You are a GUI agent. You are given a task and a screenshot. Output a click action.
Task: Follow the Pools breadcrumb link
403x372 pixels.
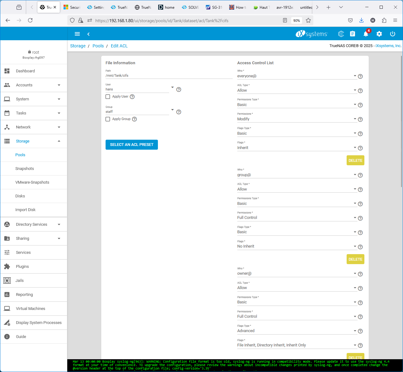pyautogui.click(x=98, y=46)
